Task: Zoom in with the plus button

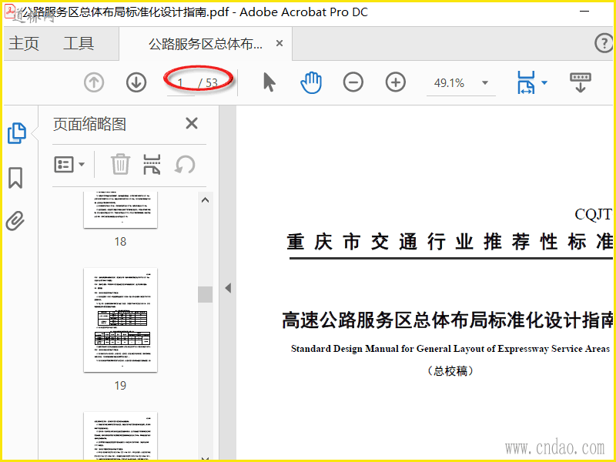Action: [x=395, y=82]
